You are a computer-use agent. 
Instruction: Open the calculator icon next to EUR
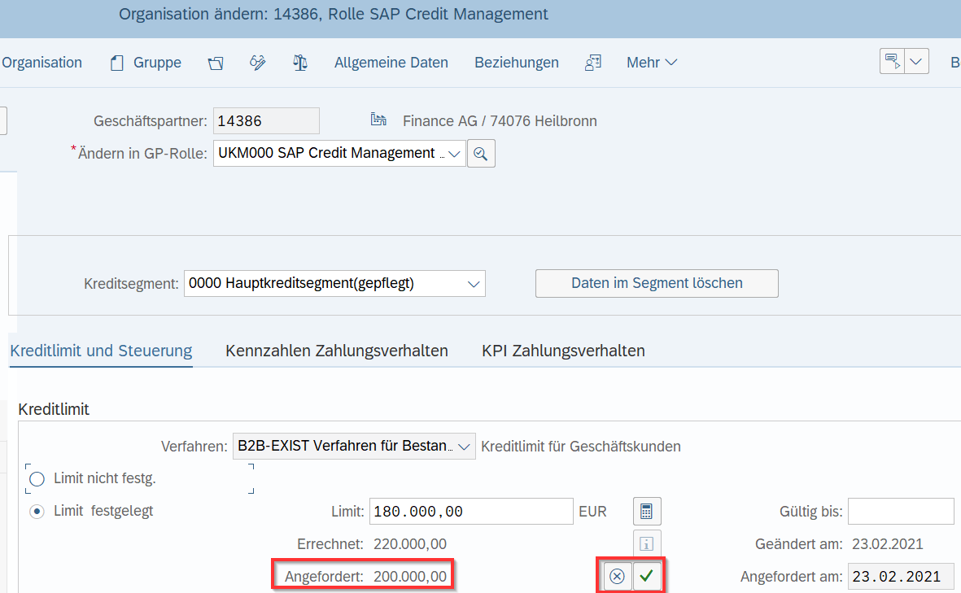[646, 511]
